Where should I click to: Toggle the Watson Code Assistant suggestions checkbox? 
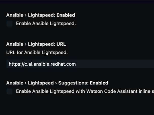(10, 91)
